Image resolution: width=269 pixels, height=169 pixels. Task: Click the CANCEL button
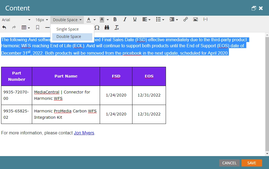pos(229,163)
